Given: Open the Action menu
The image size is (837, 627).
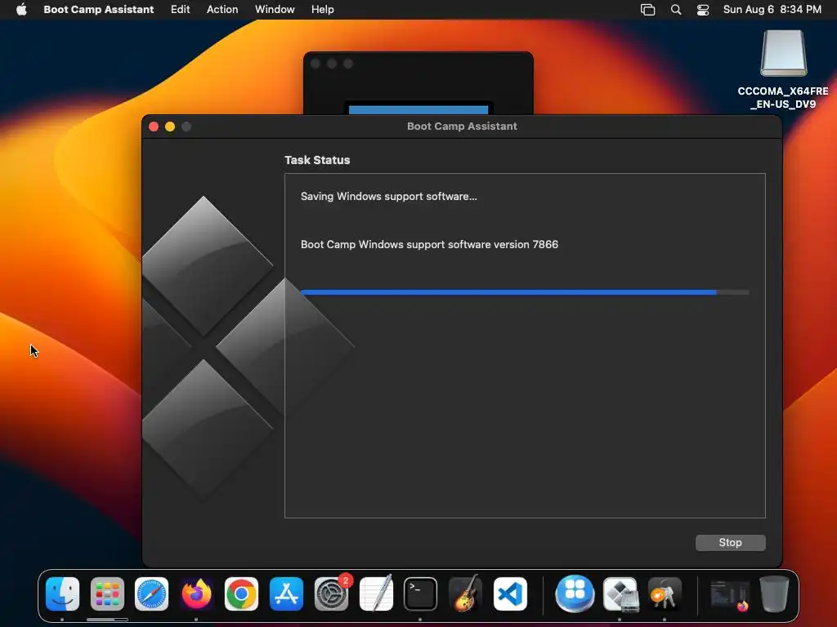Looking at the screenshot, I should (x=222, y=9).
